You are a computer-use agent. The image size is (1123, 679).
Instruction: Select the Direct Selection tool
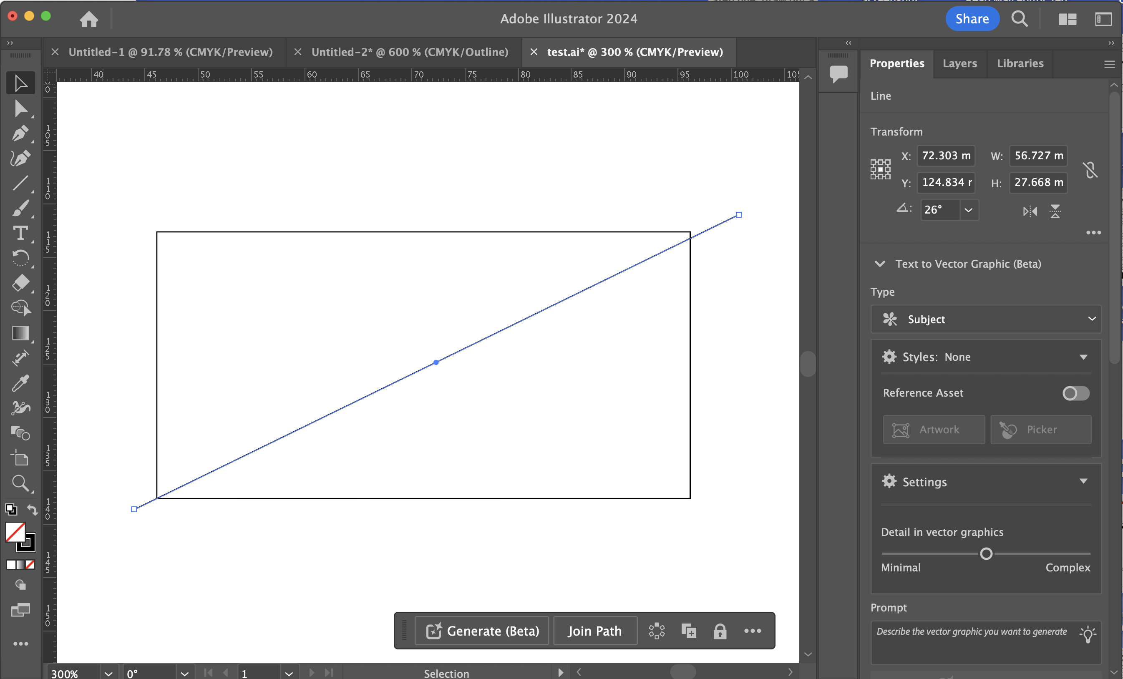[x=20, y=109]
